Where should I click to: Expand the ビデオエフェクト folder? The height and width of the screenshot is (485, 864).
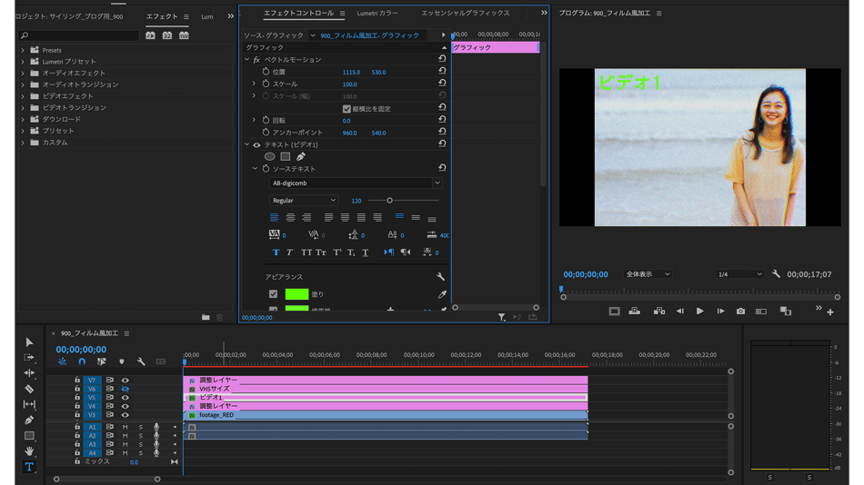coord(24,96)
